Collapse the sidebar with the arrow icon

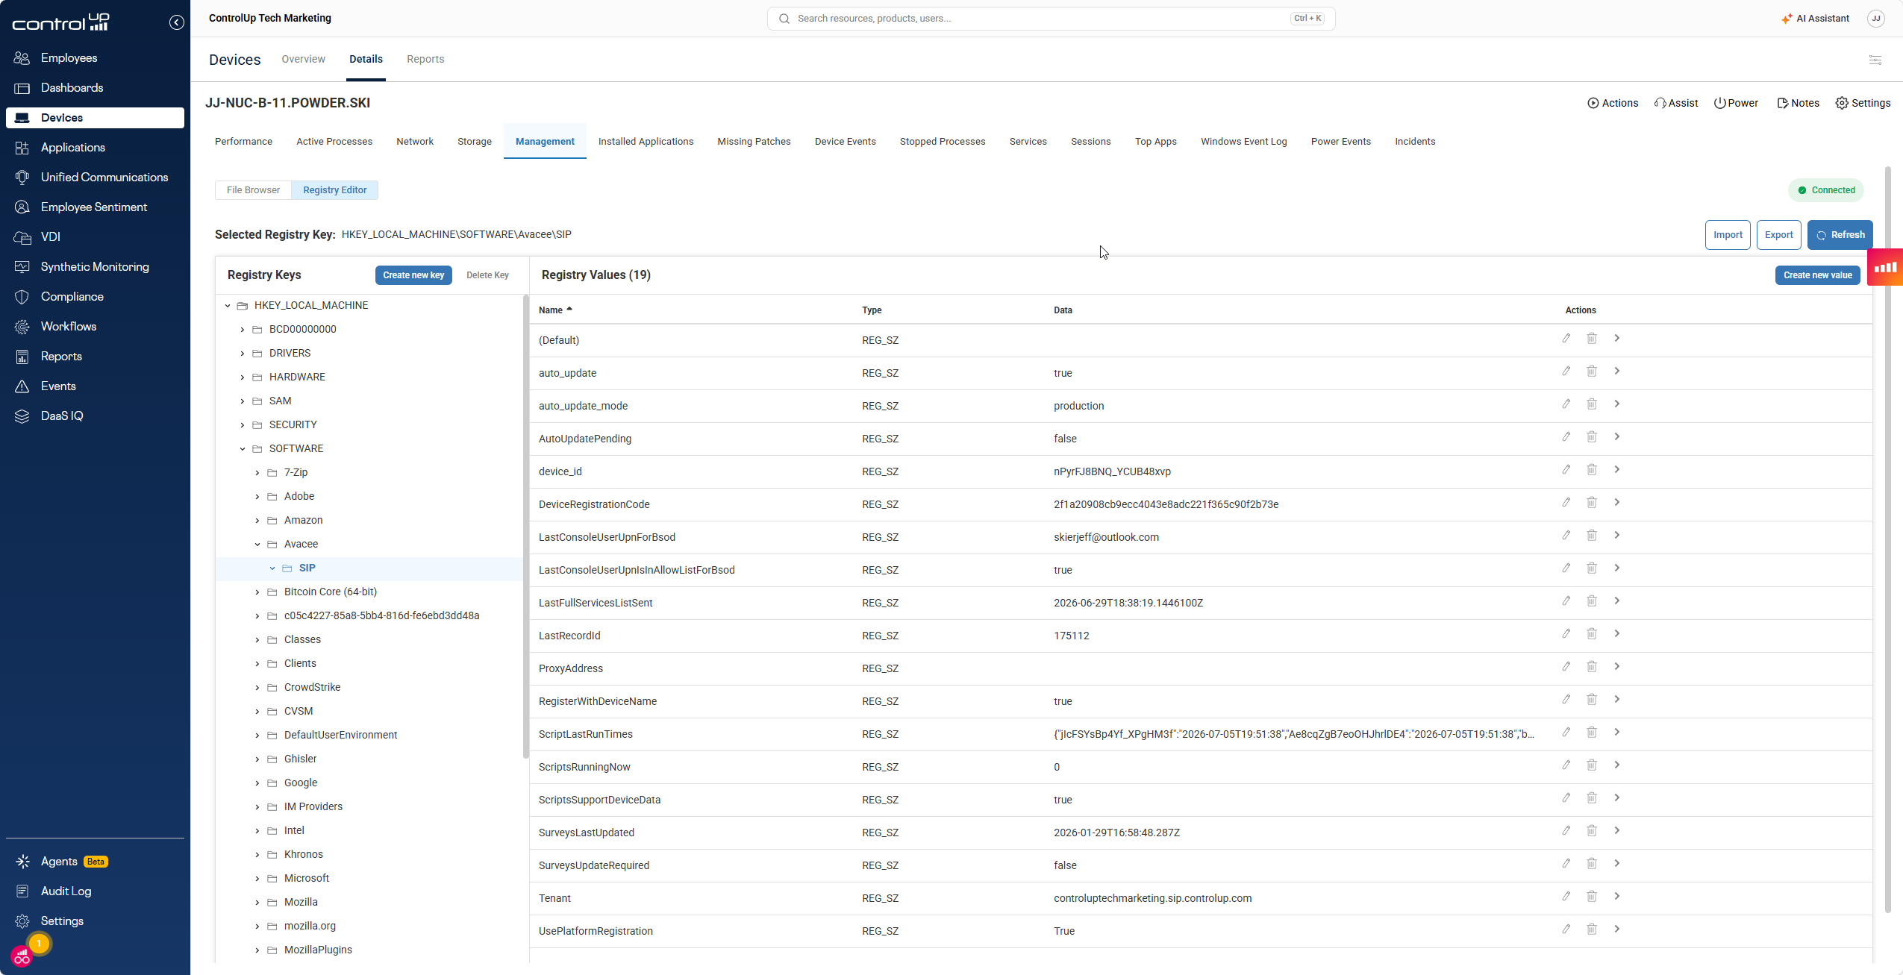(176, 22)
